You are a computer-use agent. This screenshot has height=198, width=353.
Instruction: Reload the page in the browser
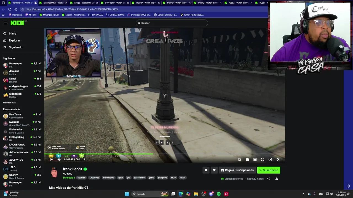tap(10, 9)
